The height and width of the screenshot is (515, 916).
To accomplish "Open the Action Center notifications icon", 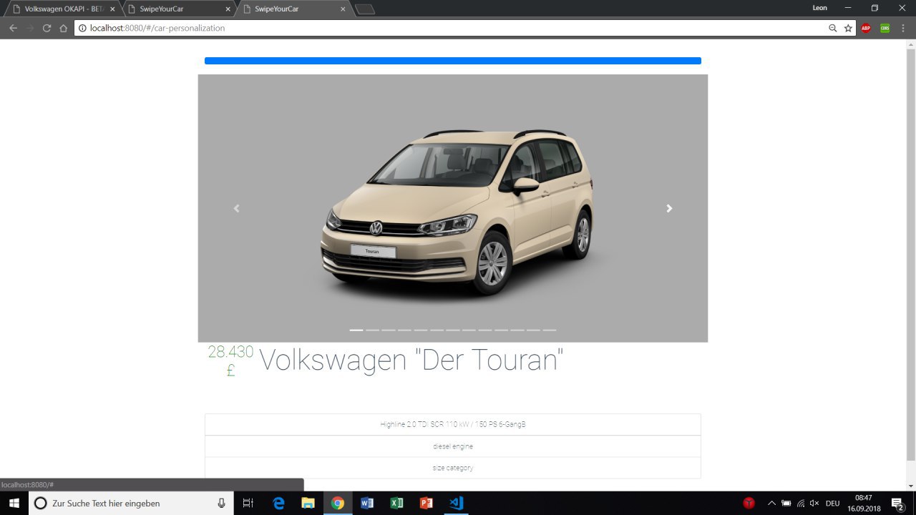I will click(897, 503).
